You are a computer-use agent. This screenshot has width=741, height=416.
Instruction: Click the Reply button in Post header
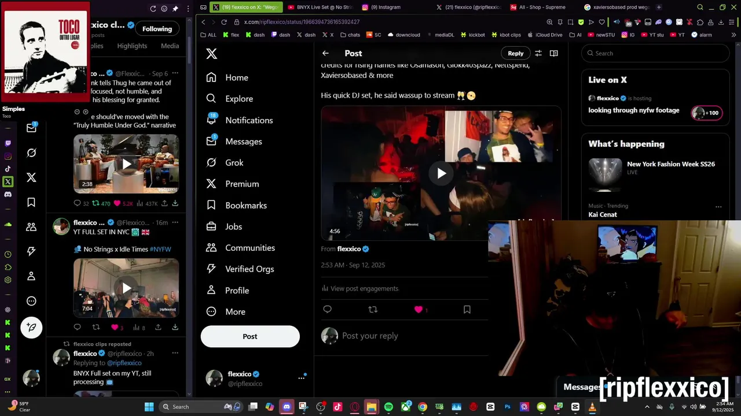[515, 53]
